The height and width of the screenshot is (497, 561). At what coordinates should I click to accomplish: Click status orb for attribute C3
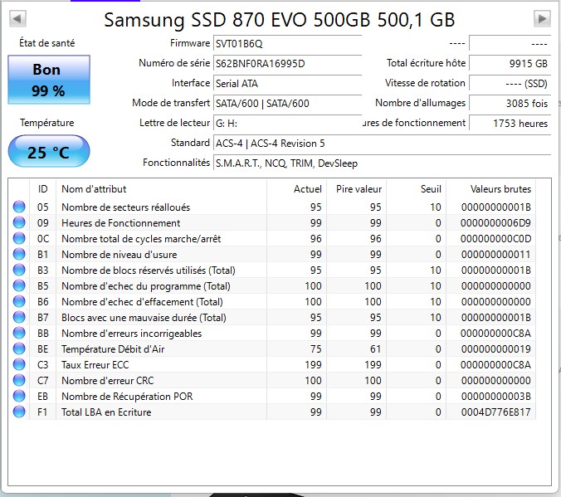(x=19, y=364)
